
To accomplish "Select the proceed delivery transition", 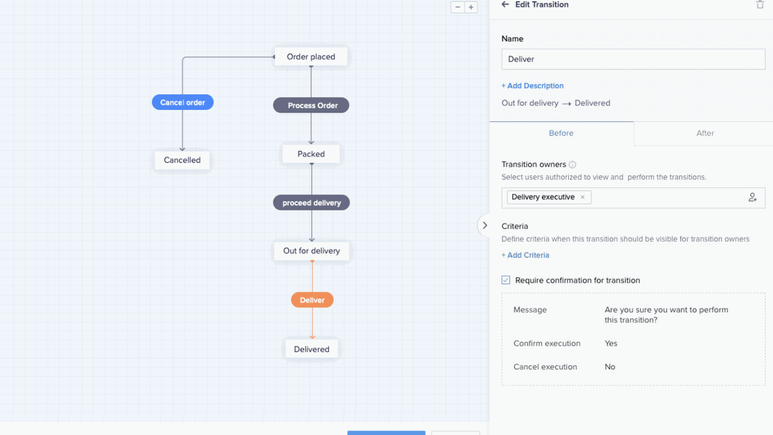I will 311,203.
